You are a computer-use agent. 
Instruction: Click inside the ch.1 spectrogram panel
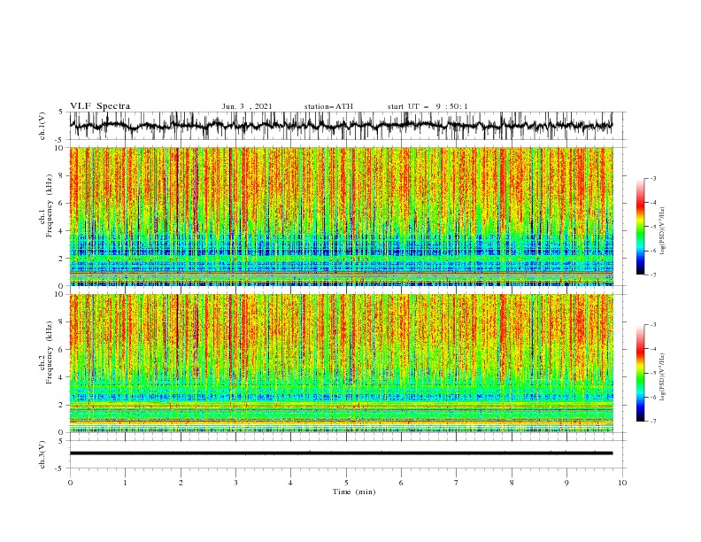pyautogui.click(x=341, y=216)
